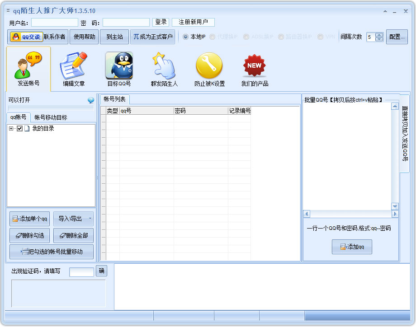416x327 pixels.
Task: Click the 添加单个qq button
Action: pos(30,219)
